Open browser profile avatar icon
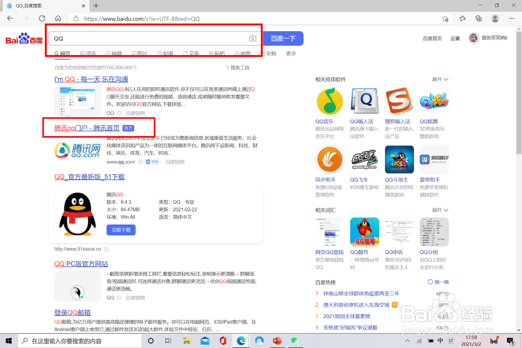The width and height of the screenshot is (522, 348). 495,19
